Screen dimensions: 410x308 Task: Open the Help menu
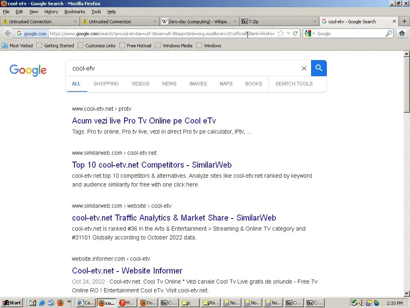pyautogui.click(x=111, y=12)
